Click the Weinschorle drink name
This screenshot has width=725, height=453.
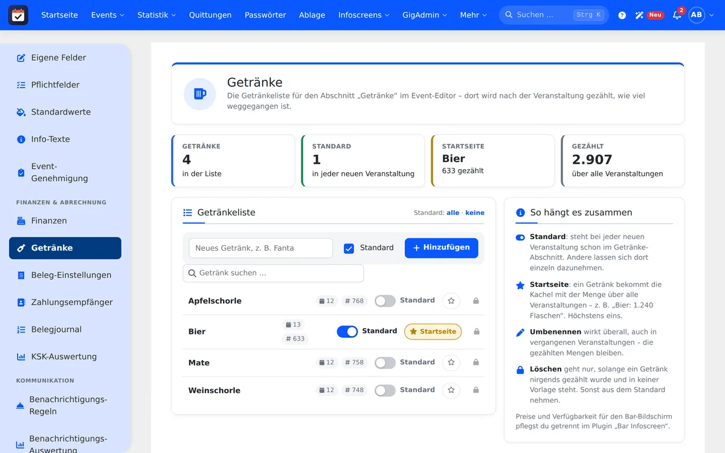click(x=214, y=391)
